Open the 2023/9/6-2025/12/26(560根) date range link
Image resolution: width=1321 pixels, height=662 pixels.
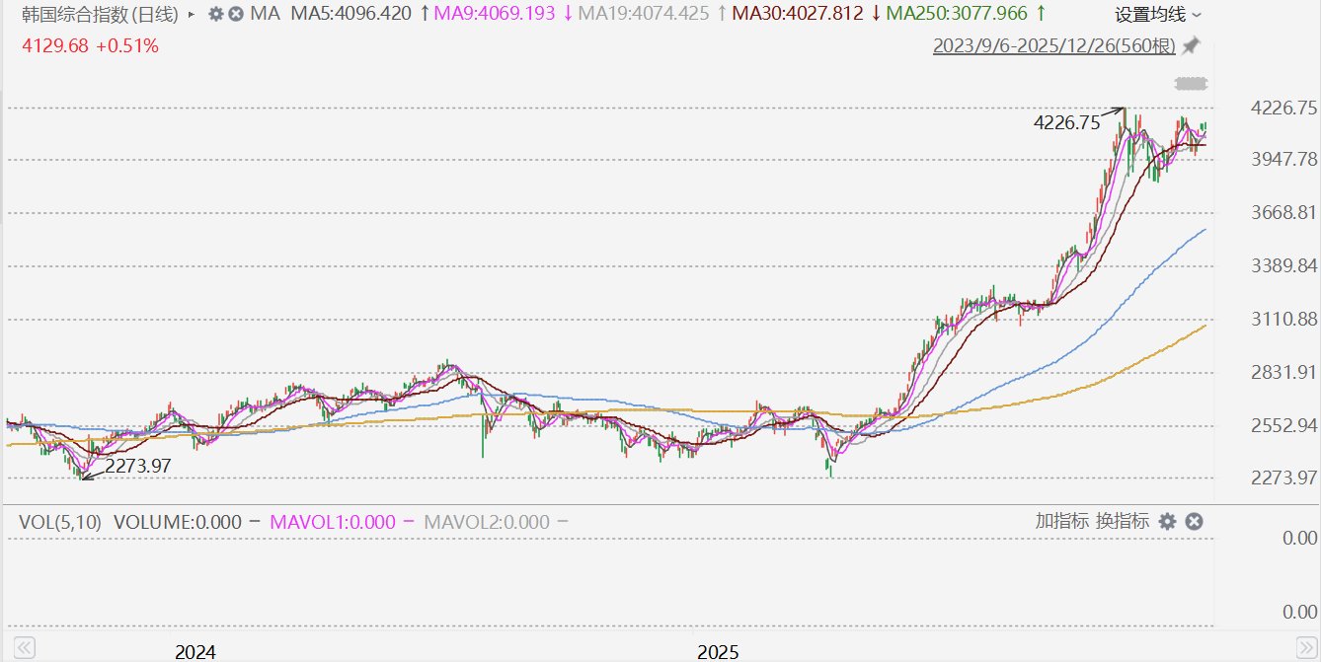coord(1055,45)
